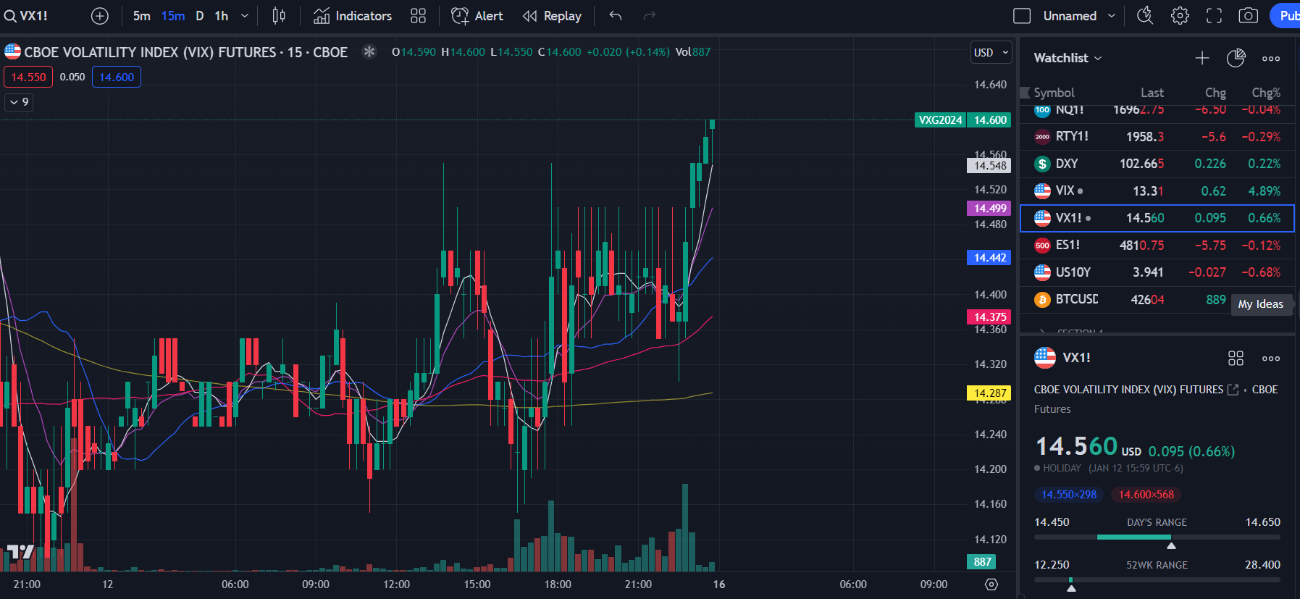Toggle the layout save checkbox next to Unnamed
1300x599 pixels.
coord(1022,16)
